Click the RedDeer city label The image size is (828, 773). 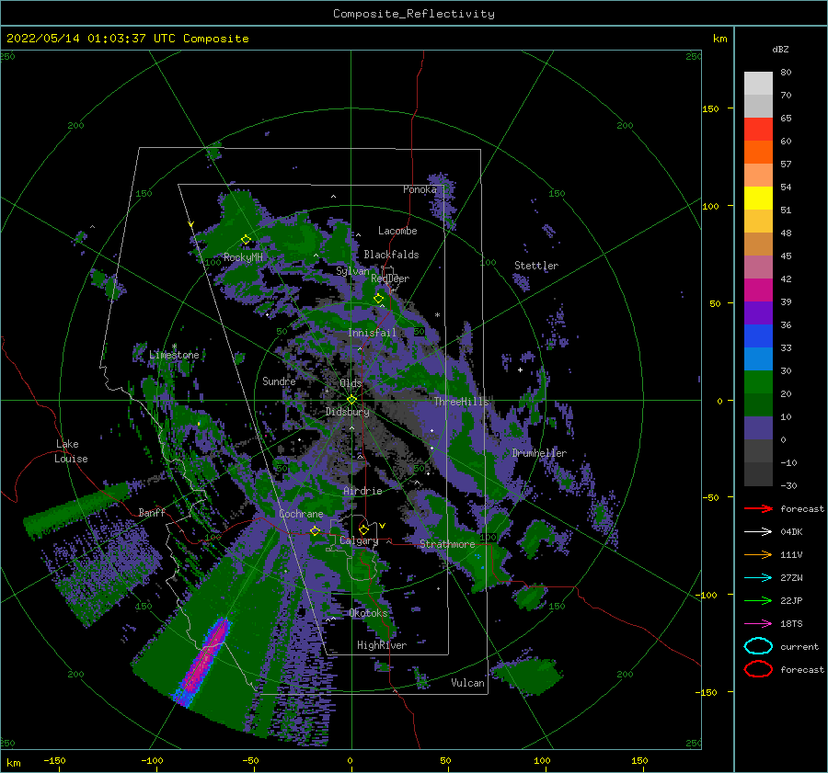coord(390,279)
